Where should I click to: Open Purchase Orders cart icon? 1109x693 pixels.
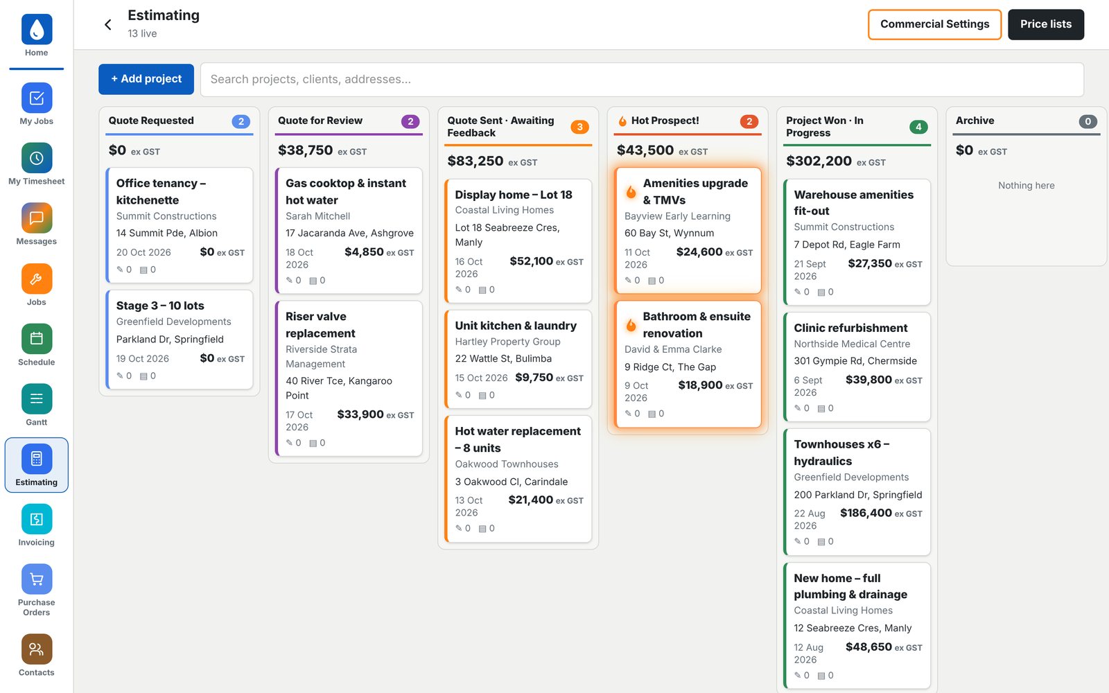click(37, 579)
